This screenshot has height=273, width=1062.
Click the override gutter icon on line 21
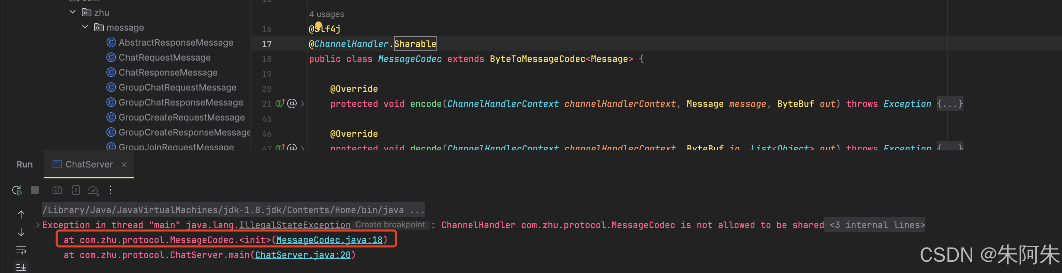[280, 103]
